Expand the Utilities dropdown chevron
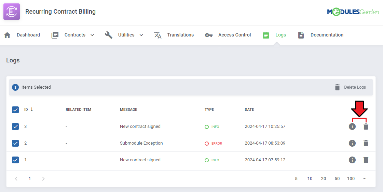This screenshot has height=192, width=383. (x=141, y=35)
